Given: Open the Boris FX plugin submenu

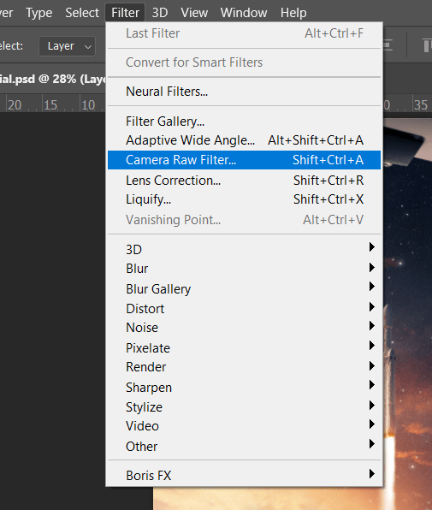Looking at the screenshot, I should tap(244, 475).
